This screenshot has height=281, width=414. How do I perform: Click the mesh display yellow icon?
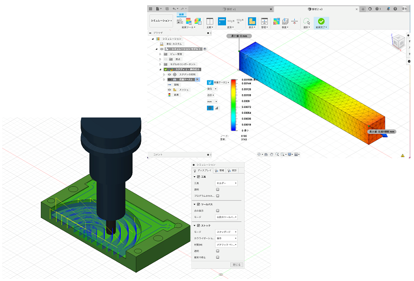click(x=252, y=21)
